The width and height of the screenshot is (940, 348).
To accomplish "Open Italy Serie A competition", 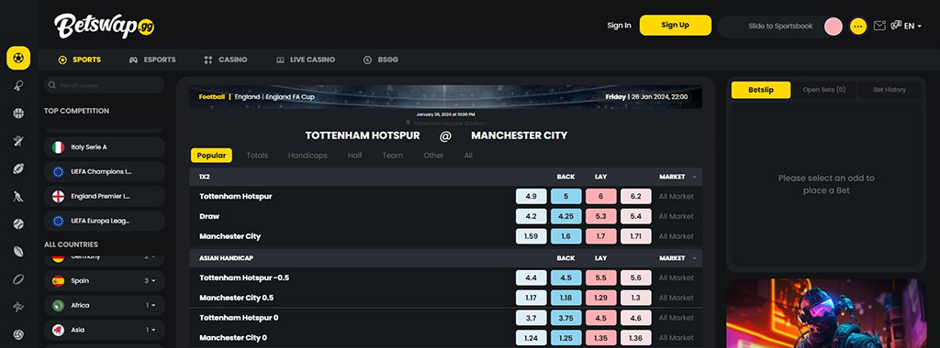I will [x=105, y=147].
